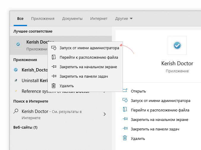Click Kerish Doctor icon in best match
The width and height of the screenshot is (201, 150).
18,44
